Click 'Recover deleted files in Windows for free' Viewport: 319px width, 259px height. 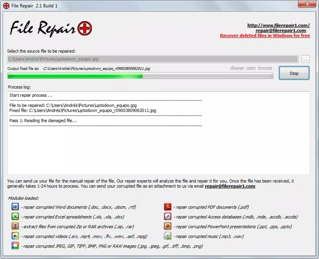coord(265,36)
